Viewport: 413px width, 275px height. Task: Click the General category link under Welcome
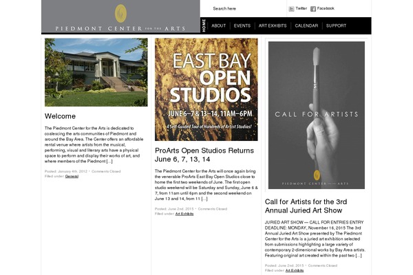point(72,176)
